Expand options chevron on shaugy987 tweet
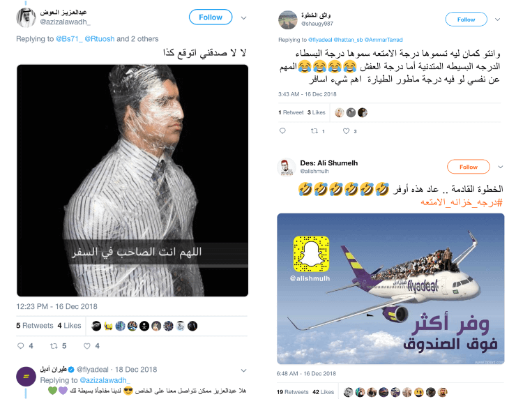Screen dimensions: 516x399 point(498,20)
